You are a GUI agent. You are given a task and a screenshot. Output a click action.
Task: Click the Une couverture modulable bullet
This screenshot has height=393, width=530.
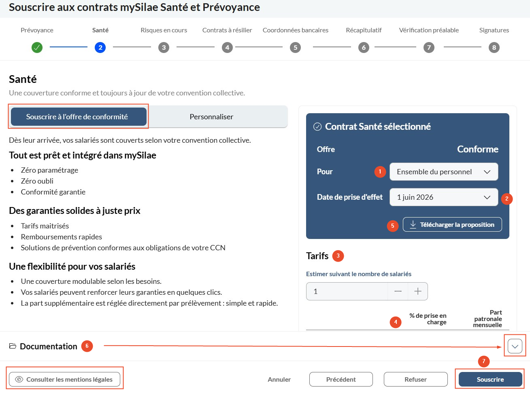(91, 281)
